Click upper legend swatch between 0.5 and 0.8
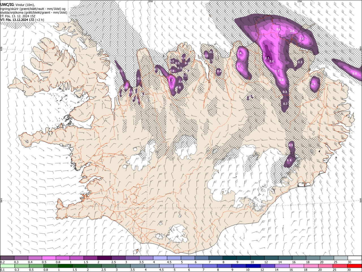Screen dimensions: 362x272 tap(49, 258)
